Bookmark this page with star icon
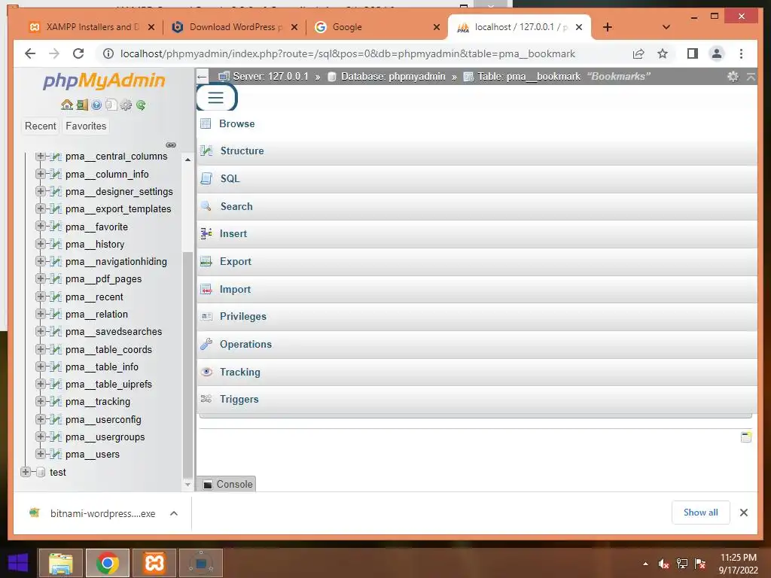Viewport: 771px width, 578px height. (x=663, y=53)
